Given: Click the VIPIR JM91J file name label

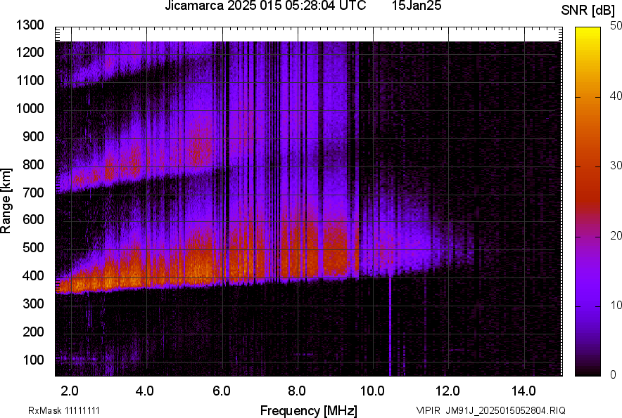Looking at the screenshot, I should 490,410.
